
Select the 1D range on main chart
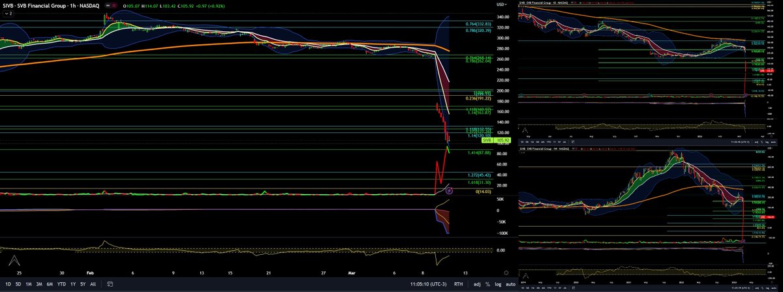[x=8, y=285]
